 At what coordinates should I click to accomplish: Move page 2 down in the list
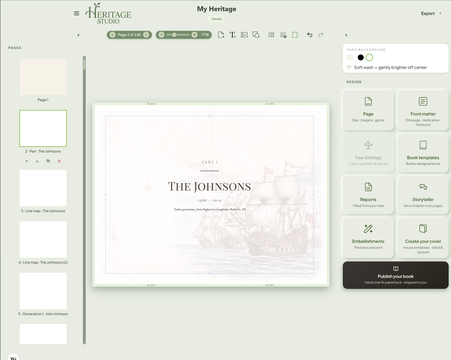point(37,161)
